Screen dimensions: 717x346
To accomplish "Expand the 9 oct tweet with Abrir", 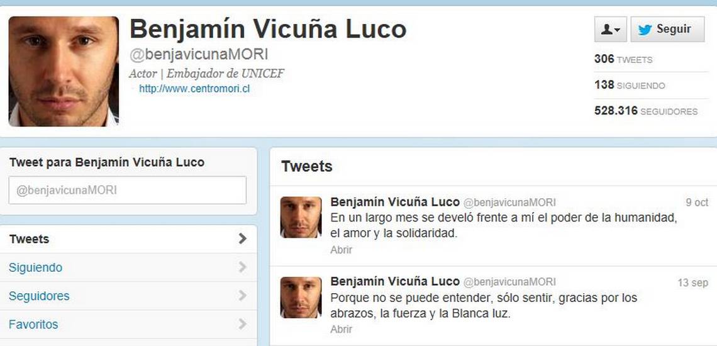I will tap(341, 250).
